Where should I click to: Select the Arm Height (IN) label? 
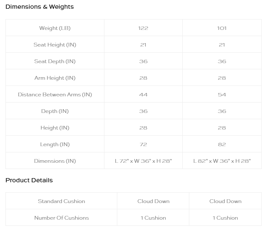coord(55,78)
